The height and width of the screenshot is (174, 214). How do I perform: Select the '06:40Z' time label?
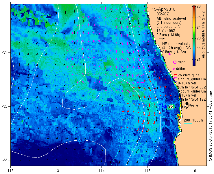(163, 14)
